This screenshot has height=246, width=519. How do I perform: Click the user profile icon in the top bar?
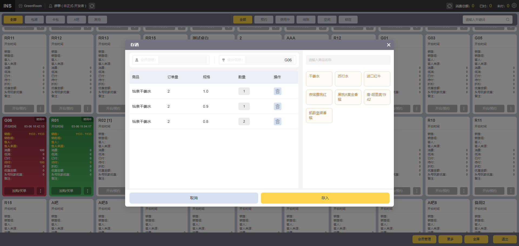[x=51, y=6]
